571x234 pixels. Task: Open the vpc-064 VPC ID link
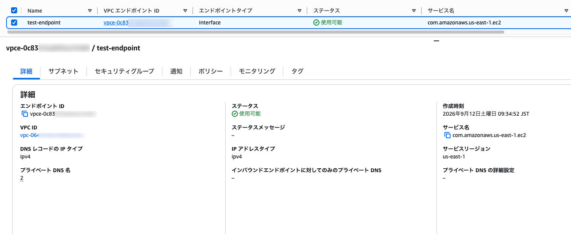point(52,135)
